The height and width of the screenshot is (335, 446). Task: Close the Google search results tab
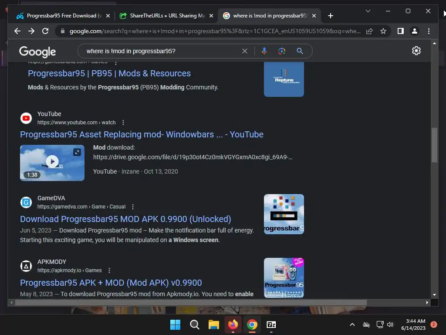pyautogui.click(x=314, y=16)
